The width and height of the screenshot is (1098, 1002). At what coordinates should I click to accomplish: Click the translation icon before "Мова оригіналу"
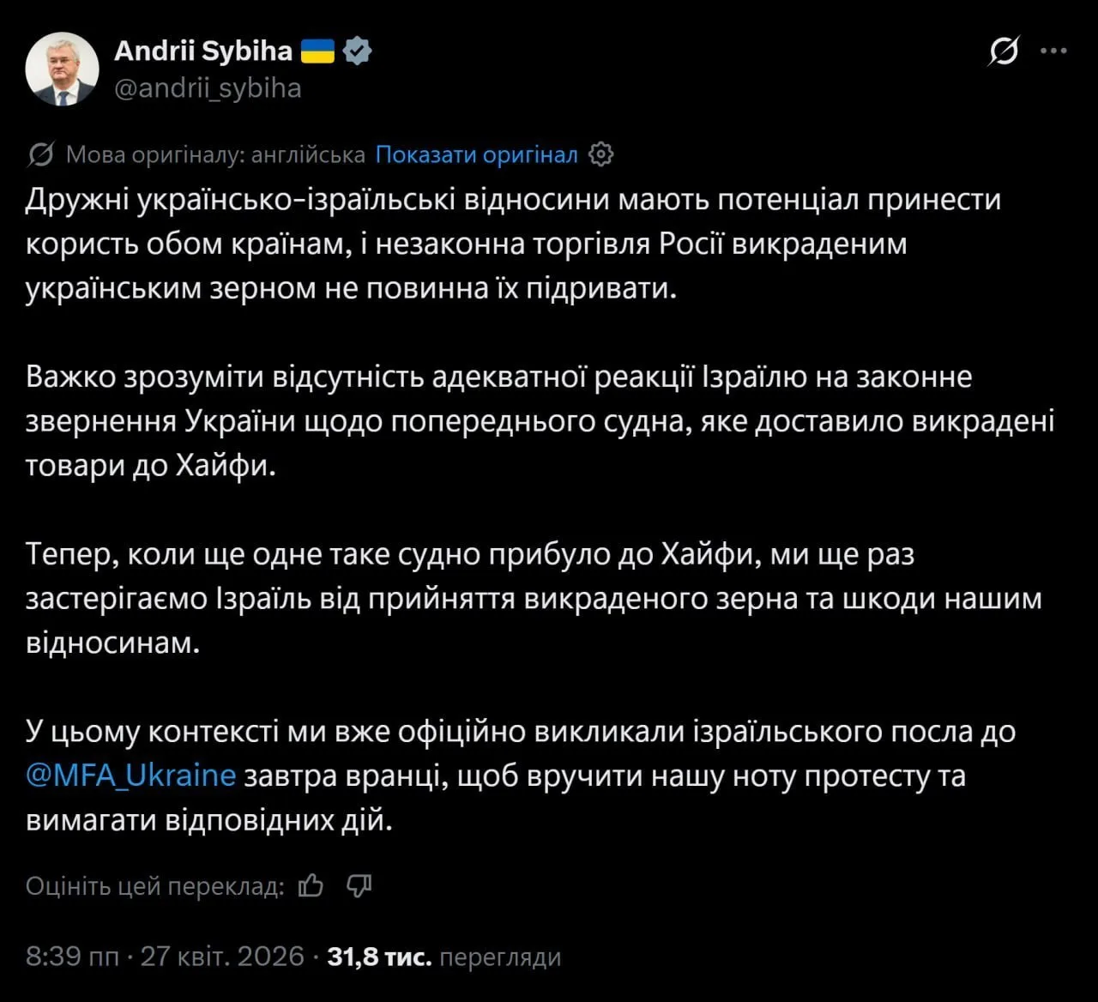click(40, 155)
